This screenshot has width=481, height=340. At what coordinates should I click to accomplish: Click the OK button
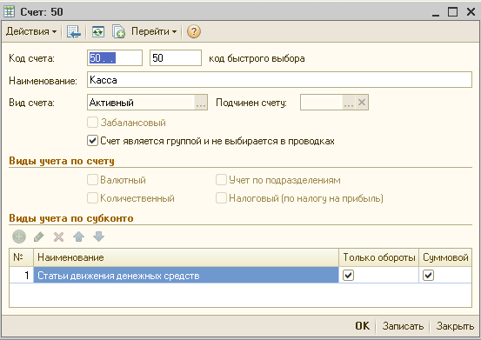coord(363,326)
